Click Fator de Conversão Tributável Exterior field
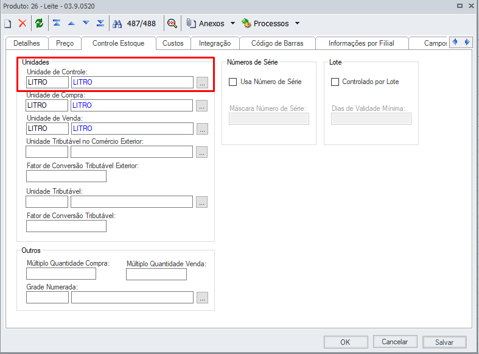This screenshot has height=354, width=479. click(66, 176)
